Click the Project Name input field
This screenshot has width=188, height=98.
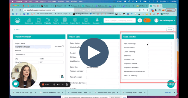pyautogui.click(x=33, y=47)
